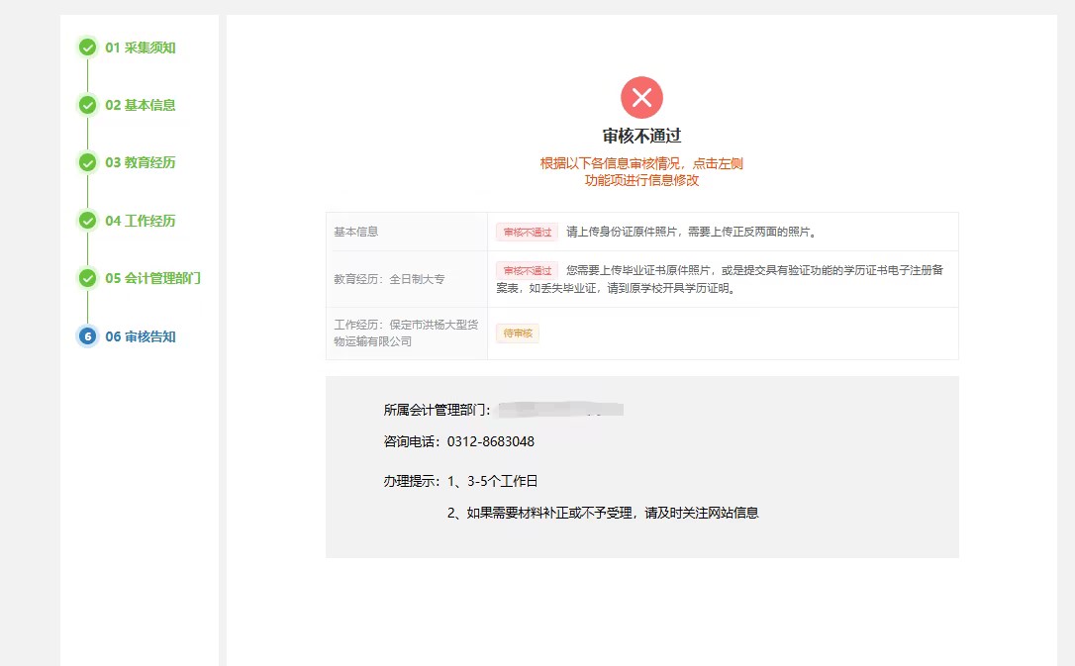Open the 03 教育经历 step label
1075x666 pixels.
141,162
